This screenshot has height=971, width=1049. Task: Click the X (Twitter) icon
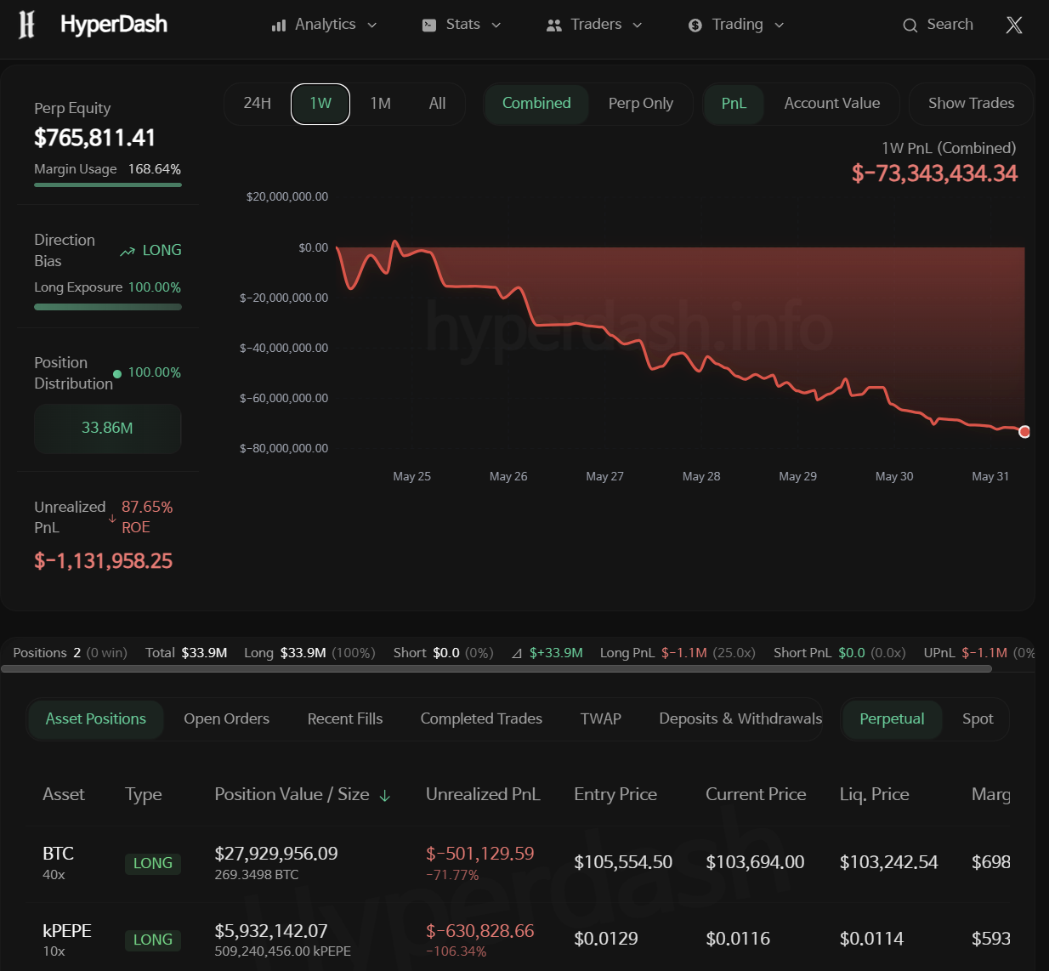1013,25
